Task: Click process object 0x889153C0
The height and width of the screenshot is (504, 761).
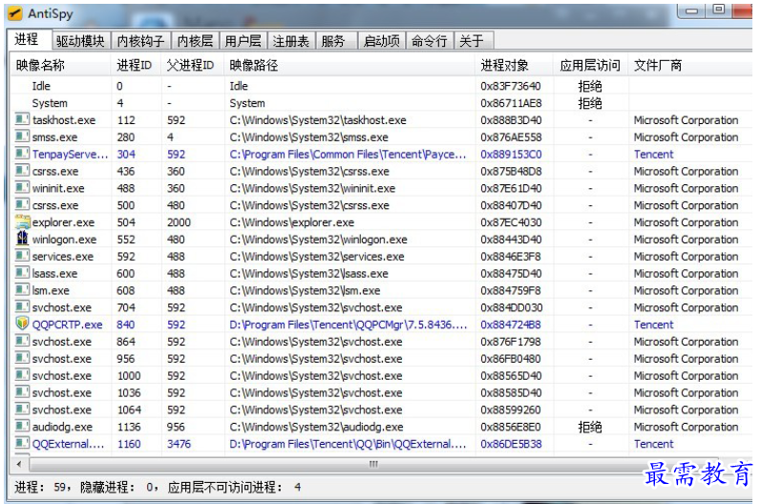Action: (x=511, y=154)
